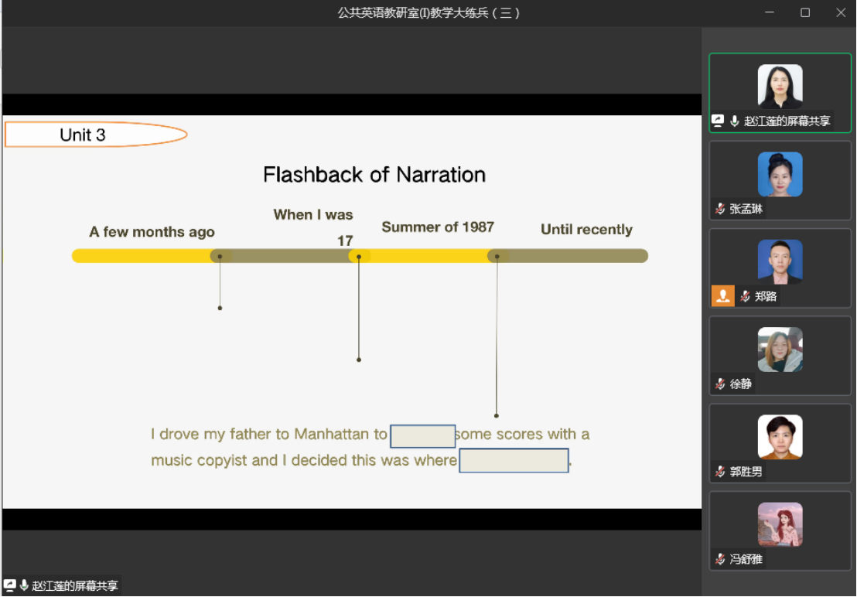Click muted mic icon next to 郑路
857x597 pixels.
pyautogui.click(x=745, y=296)
